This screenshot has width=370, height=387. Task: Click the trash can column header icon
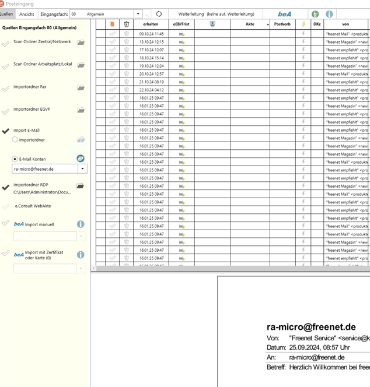126,24
